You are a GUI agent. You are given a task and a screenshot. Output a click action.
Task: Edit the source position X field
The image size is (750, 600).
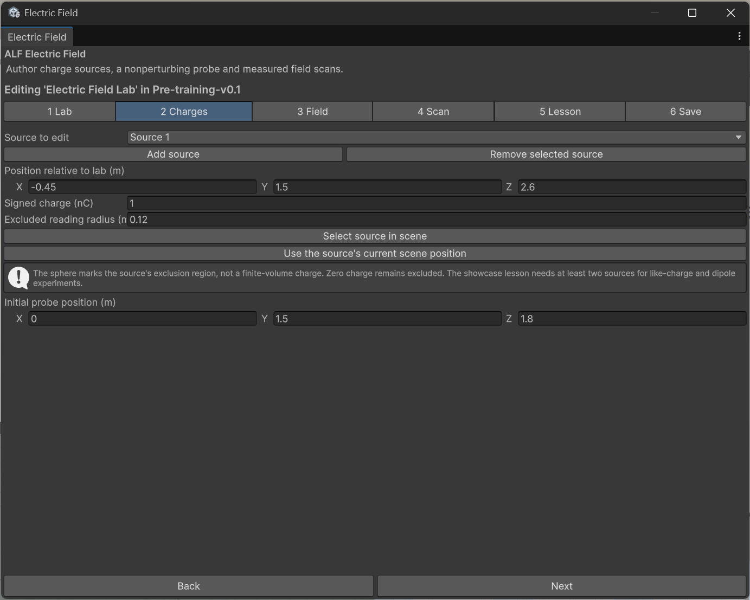[142, 187]
